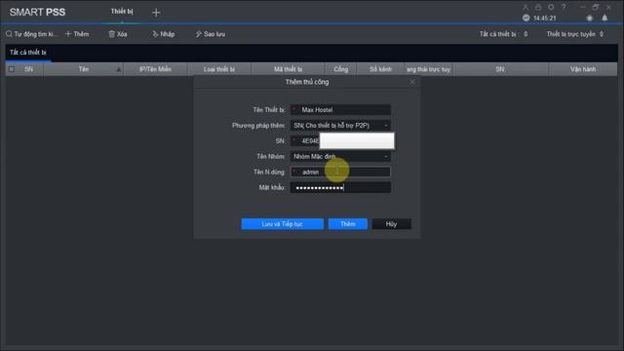Open the settings gear icon
The image size is (624, 351).
[x=551, y=7]
